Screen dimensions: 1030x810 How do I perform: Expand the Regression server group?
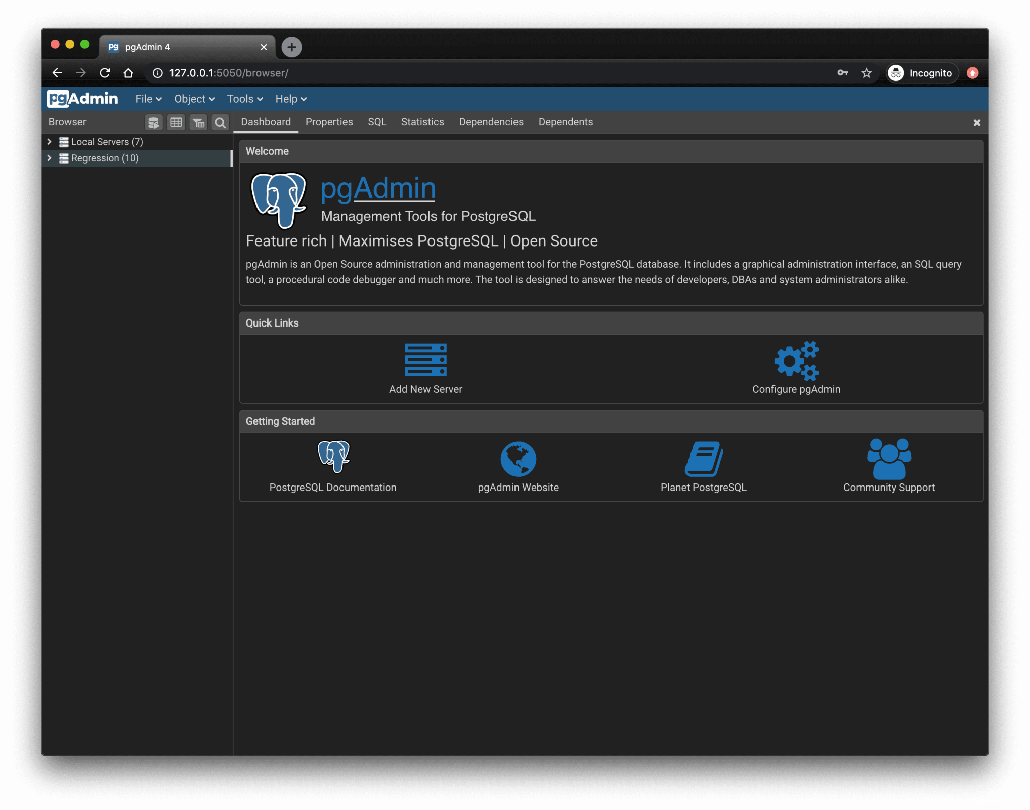click(x=50, y=158)
